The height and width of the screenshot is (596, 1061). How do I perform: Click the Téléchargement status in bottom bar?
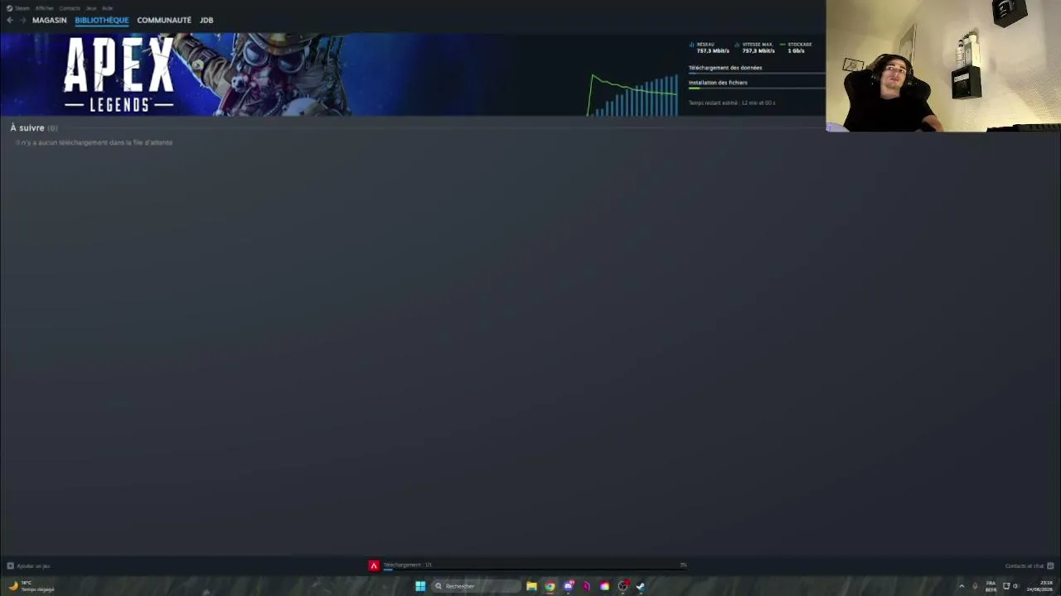point(407,565)
